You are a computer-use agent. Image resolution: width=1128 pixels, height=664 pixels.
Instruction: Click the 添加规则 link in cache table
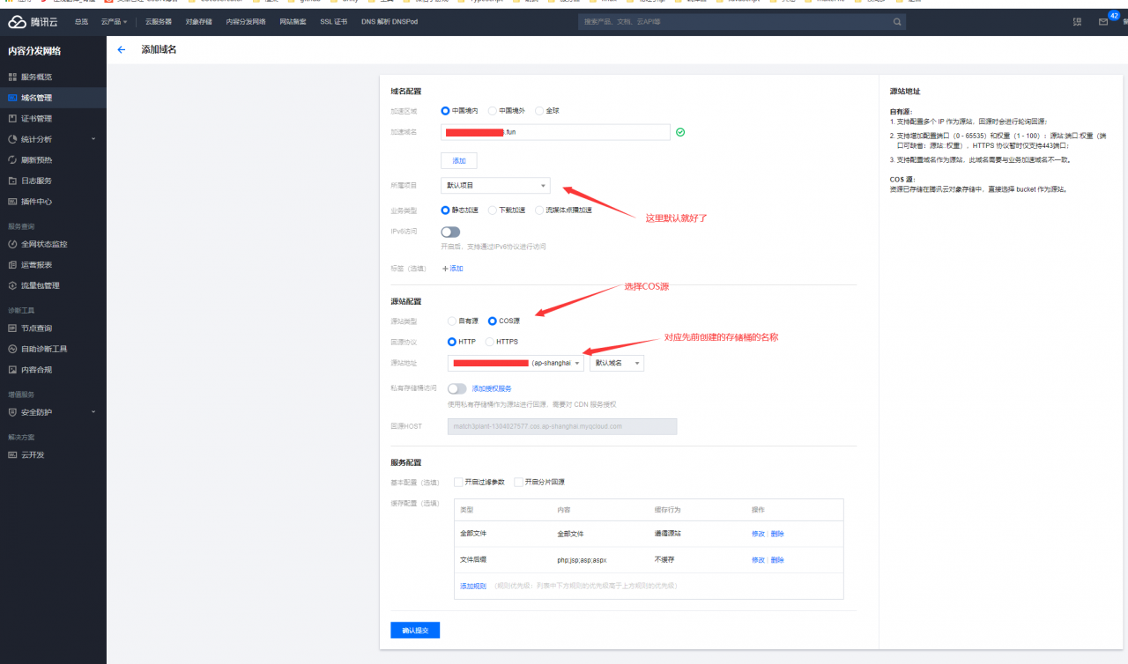tap(472, 586)
